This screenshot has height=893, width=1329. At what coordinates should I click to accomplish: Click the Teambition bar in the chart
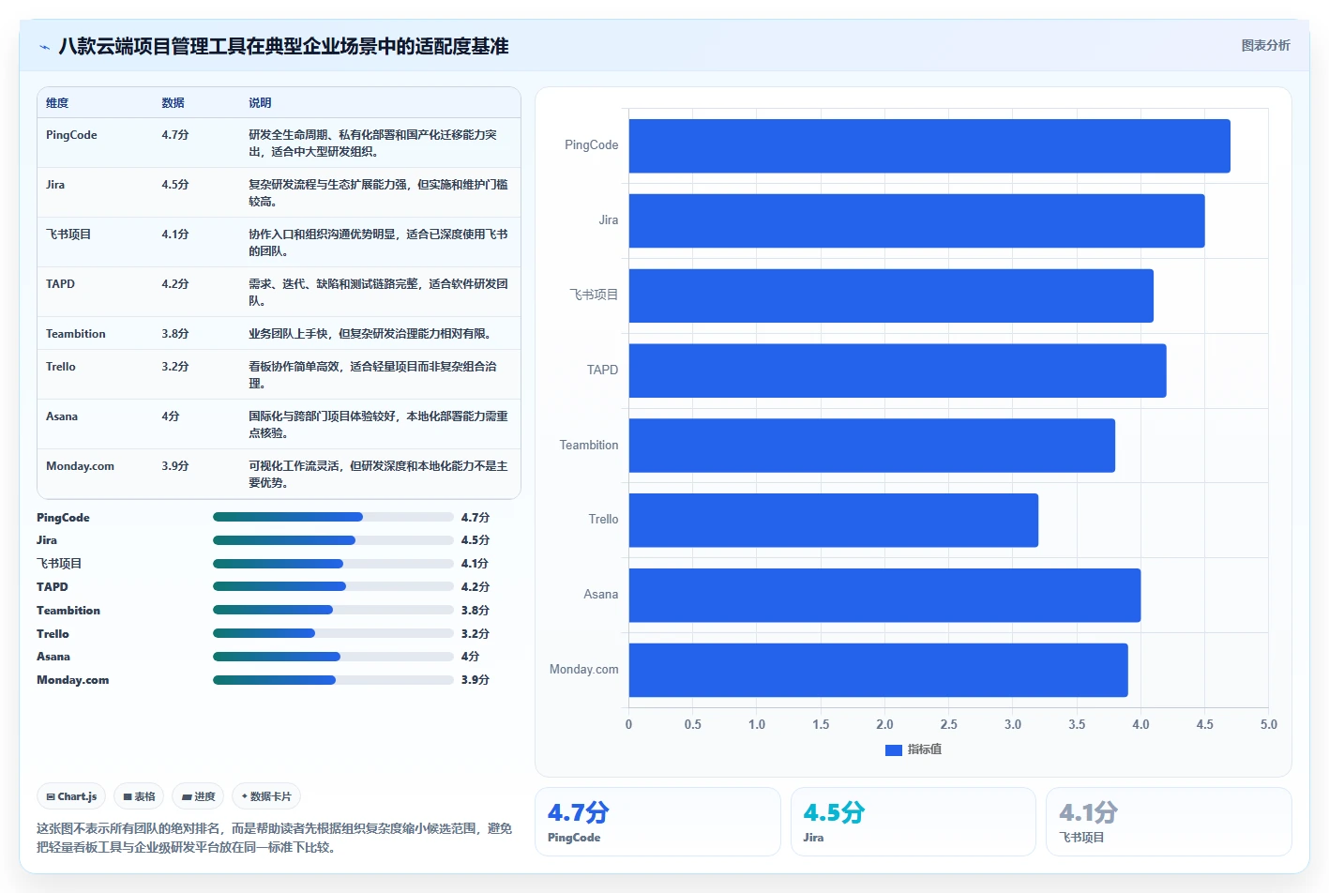coord(872,446)
